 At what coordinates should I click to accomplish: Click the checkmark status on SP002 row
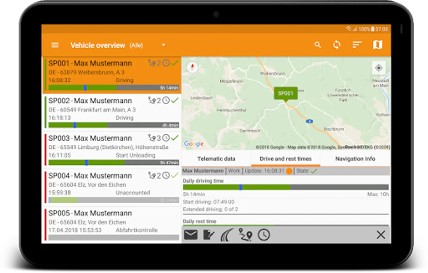click(175, 100)
